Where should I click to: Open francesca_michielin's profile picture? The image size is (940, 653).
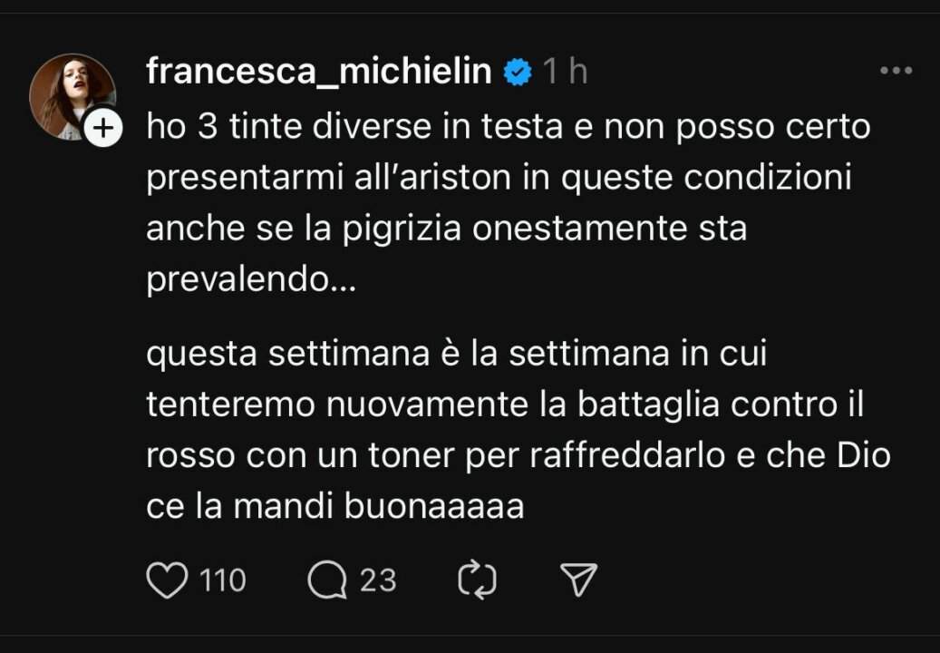coord(71,94)
